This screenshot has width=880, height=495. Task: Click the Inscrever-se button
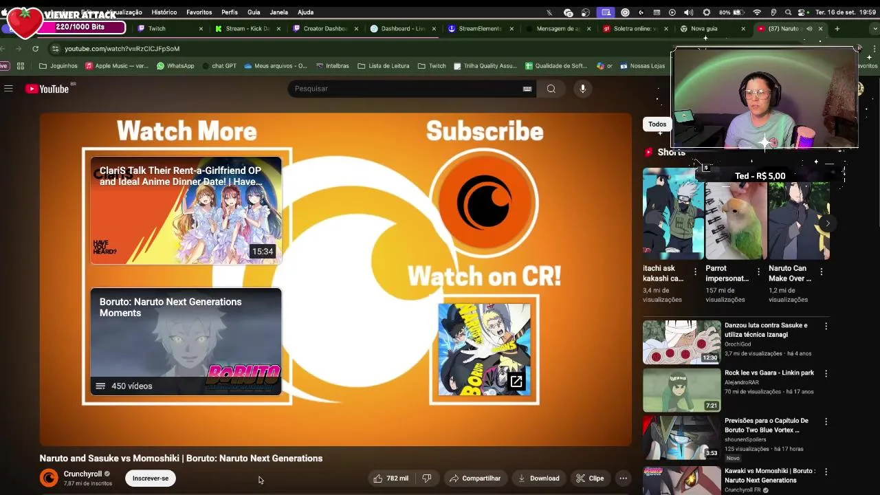coord(151,478)
